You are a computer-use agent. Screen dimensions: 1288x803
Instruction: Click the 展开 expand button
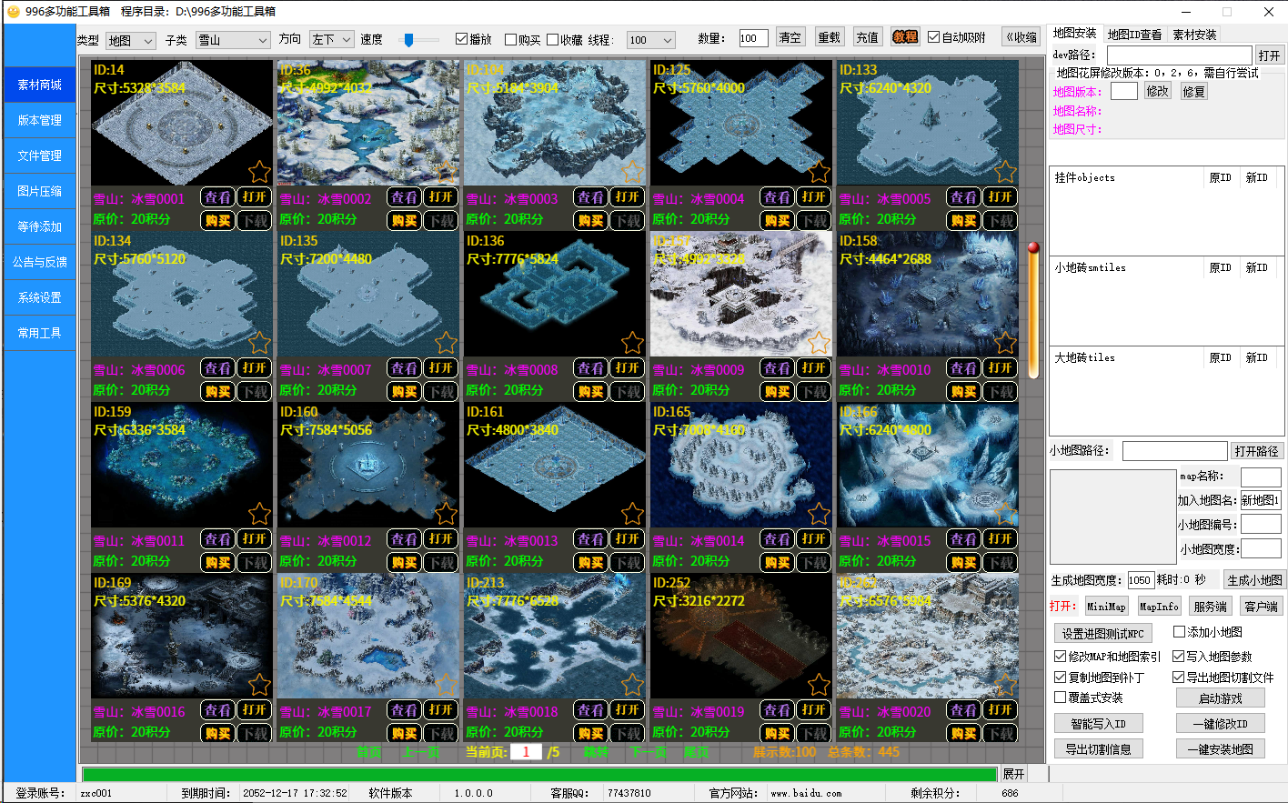click(1014, 774)
